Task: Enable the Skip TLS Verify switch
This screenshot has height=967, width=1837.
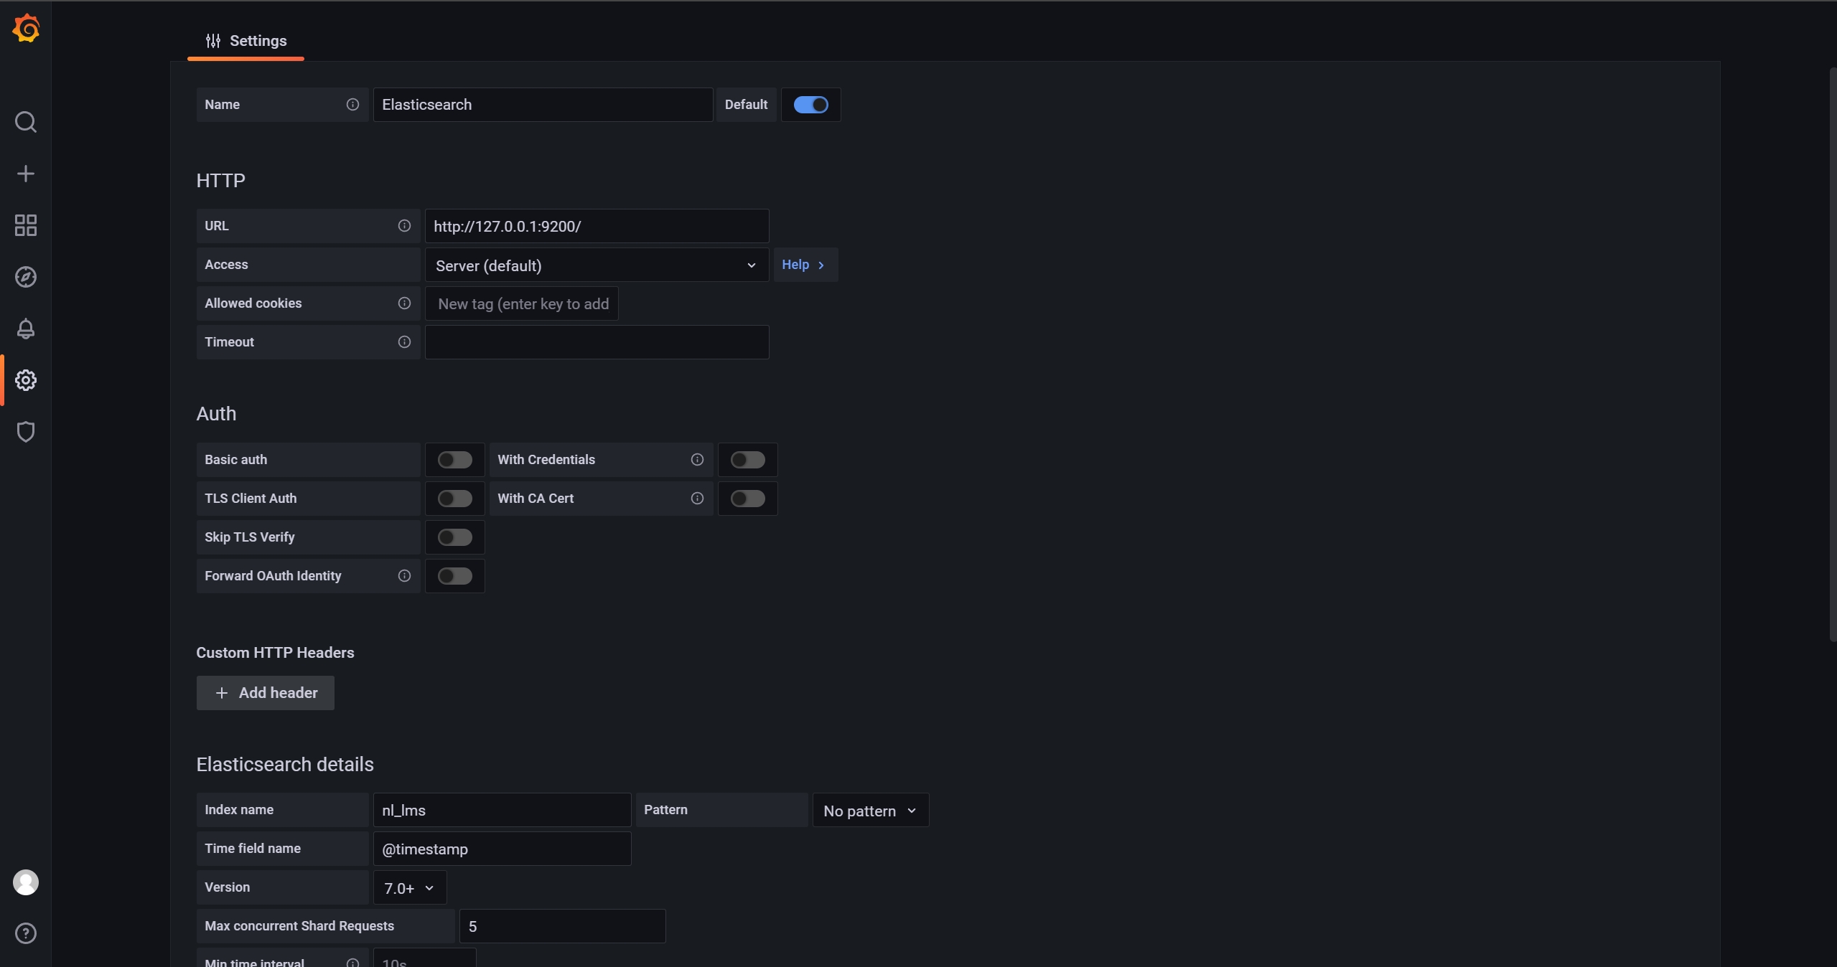Action: [455, 537]
